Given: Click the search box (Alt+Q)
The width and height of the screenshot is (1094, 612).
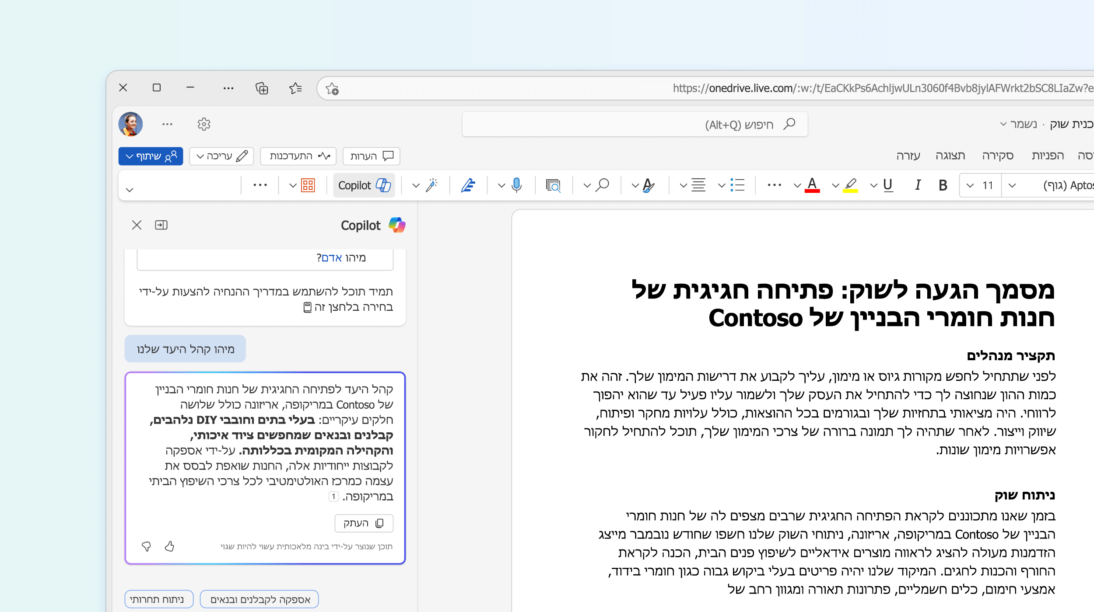Looking at the screenshot, I should [x=635, y=125].
